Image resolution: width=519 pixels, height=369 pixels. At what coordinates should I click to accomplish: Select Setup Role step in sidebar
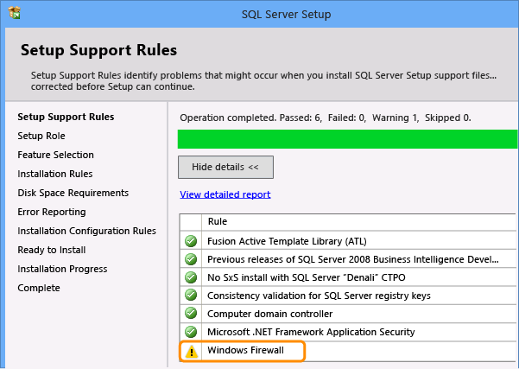(x=41, y=136)
